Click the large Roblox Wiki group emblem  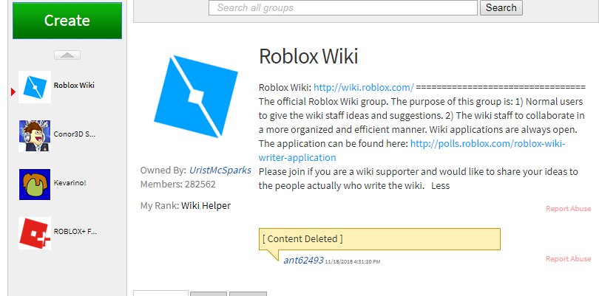196,97
